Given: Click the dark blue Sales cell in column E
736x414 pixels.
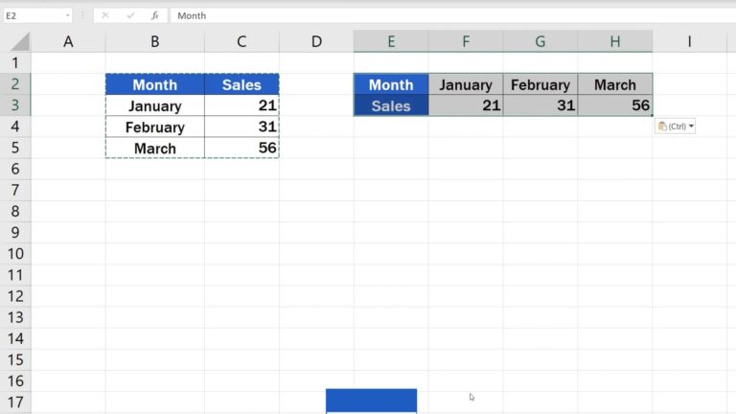Looking at the screenshot, I should point(391,105).
